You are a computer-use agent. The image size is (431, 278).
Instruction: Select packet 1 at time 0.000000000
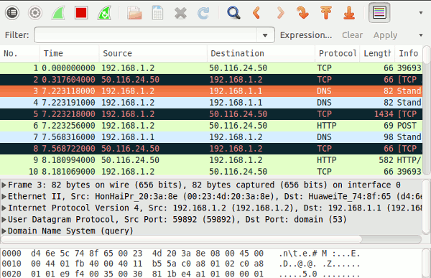point(211,68)
